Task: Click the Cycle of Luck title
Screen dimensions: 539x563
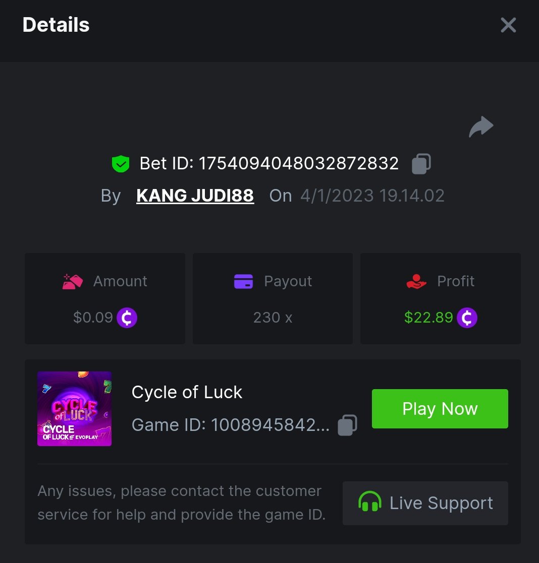Action: (x=187, y=392)
